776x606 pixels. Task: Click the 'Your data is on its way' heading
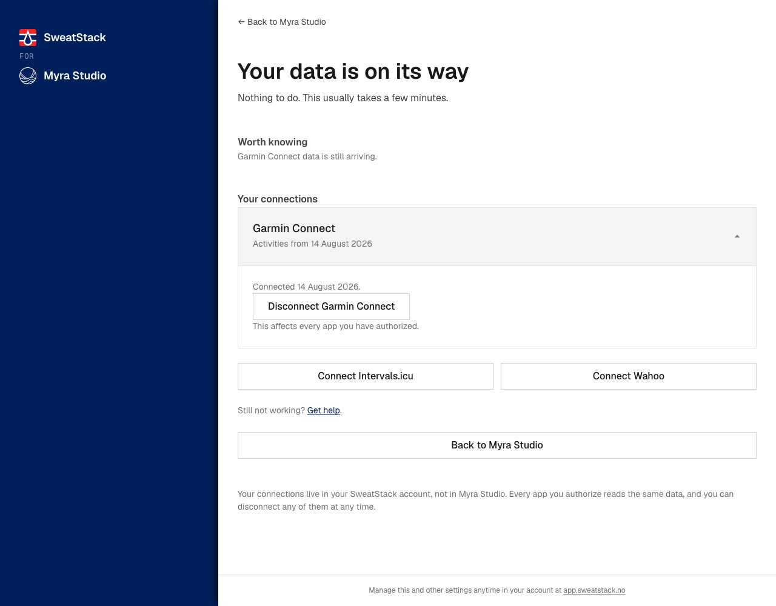click(x=353, y=72)
